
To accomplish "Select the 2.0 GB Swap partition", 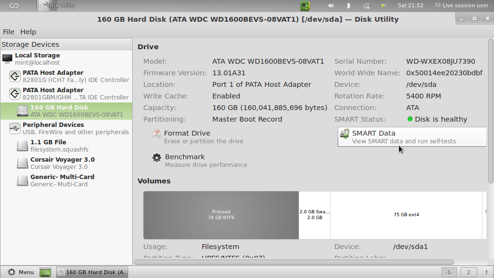I will point(315,215).
